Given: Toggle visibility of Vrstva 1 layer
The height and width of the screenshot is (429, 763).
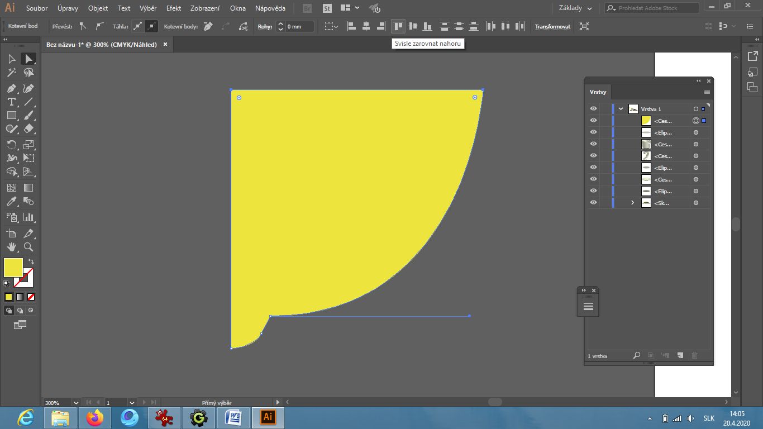Looking at the screenshot, I should (593, 108).
